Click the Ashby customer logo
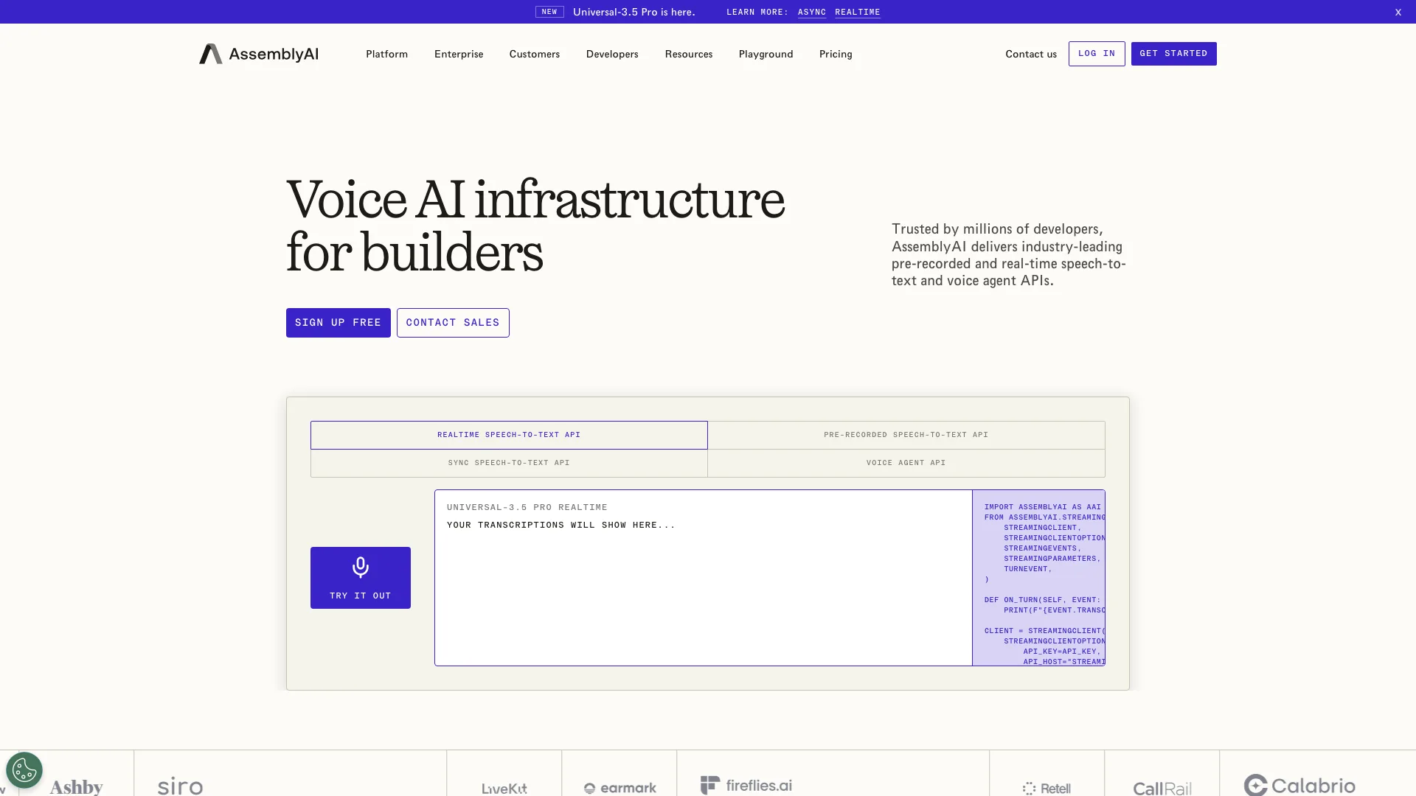This screenshot has height=796, width=1416. tap(76, 786)
